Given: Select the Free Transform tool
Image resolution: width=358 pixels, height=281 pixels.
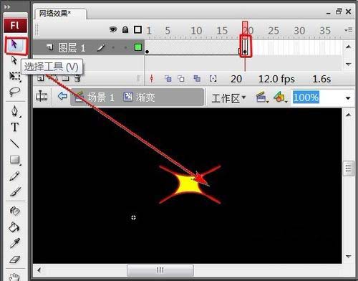Looking at the screenshot, I should click(x=15, y=76).
